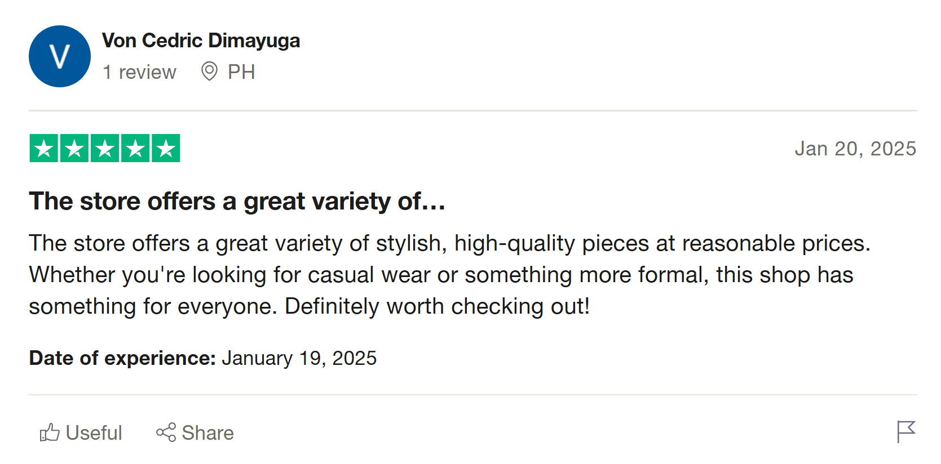941x464 pixels.
Task: Click the share network icon
Action: (166, 432)
